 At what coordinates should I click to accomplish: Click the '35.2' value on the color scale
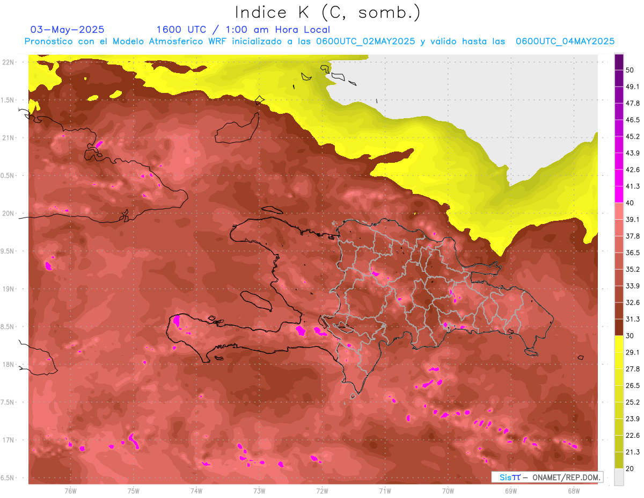(x=633, y=269)
